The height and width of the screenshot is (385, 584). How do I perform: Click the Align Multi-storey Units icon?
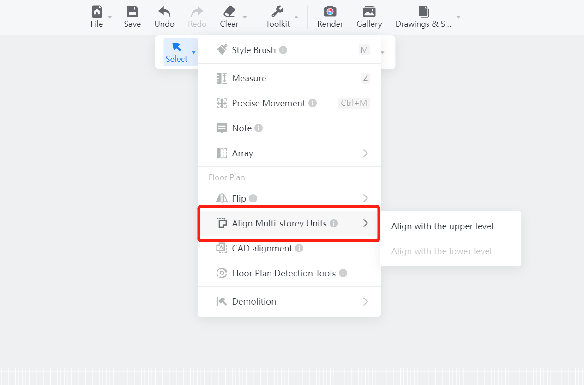(x=222, y=223)
